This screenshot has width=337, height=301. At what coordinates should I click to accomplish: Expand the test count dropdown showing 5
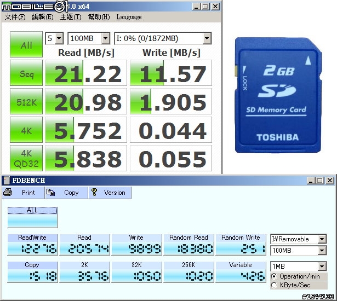pyautogui.click(x=59, y=39)
